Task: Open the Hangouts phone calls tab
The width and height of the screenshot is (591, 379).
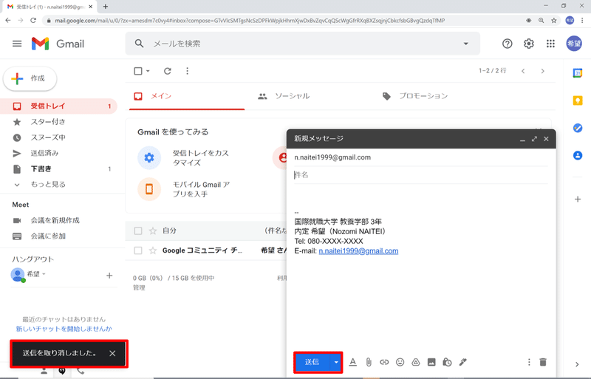Action: (x=81, y=371)
